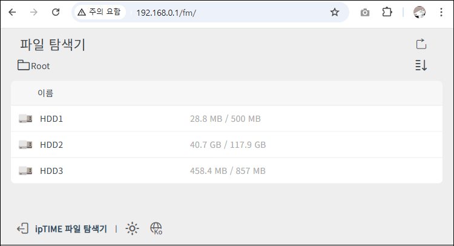454x246 pixels.
Task: Sort by the 이름 column header
Action: [45, 93]
